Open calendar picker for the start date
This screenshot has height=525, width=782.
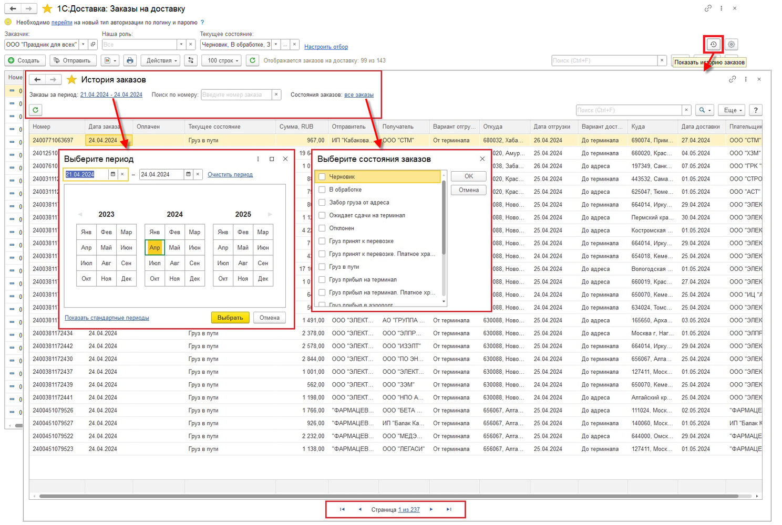click(112, 174)
